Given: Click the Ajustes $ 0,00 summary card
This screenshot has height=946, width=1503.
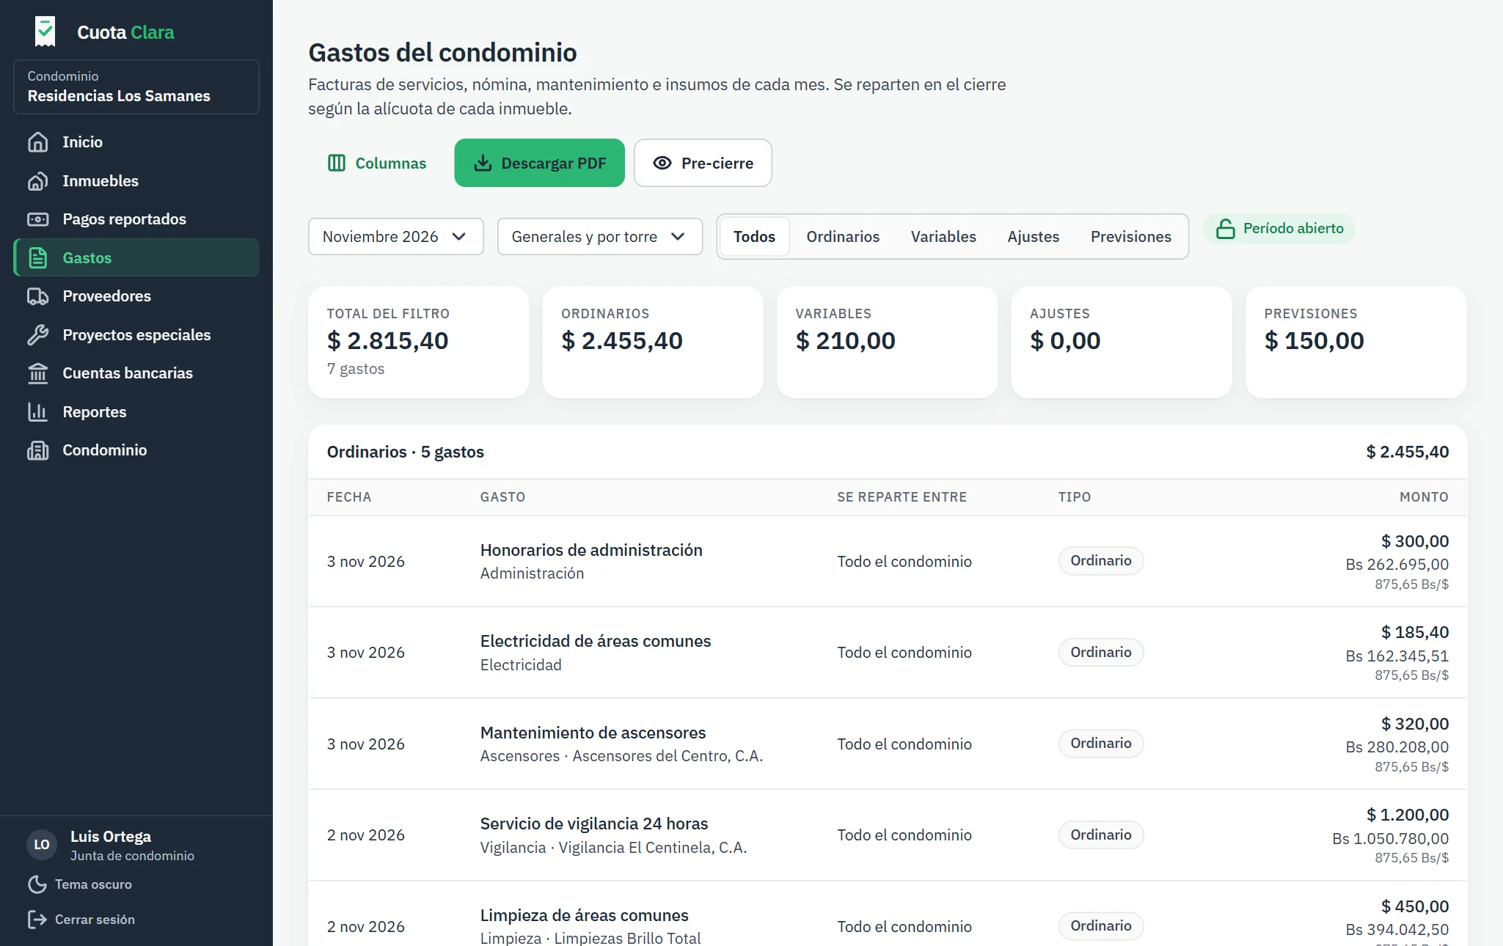Looking at the screenshot, I should (1122, 342).
